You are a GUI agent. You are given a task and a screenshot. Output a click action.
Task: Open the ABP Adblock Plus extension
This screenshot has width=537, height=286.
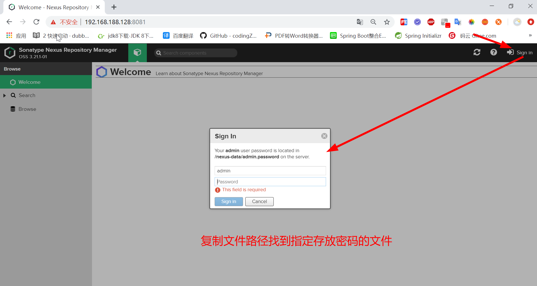431,22
